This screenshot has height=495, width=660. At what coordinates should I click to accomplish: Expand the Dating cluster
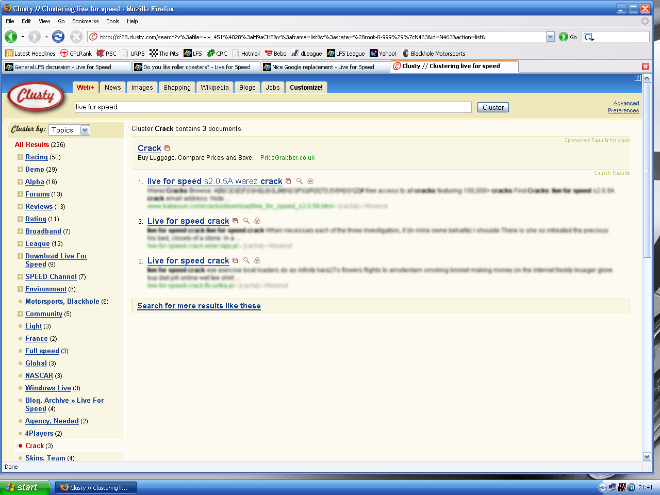20,219
